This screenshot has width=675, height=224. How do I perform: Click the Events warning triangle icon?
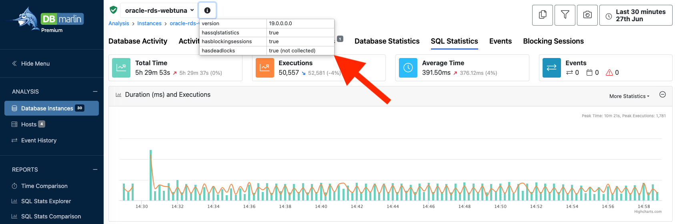pyautogui.click(x=609, y=72)
